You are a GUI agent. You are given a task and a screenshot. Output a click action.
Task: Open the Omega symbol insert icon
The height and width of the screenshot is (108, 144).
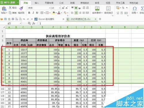point(134,9)
